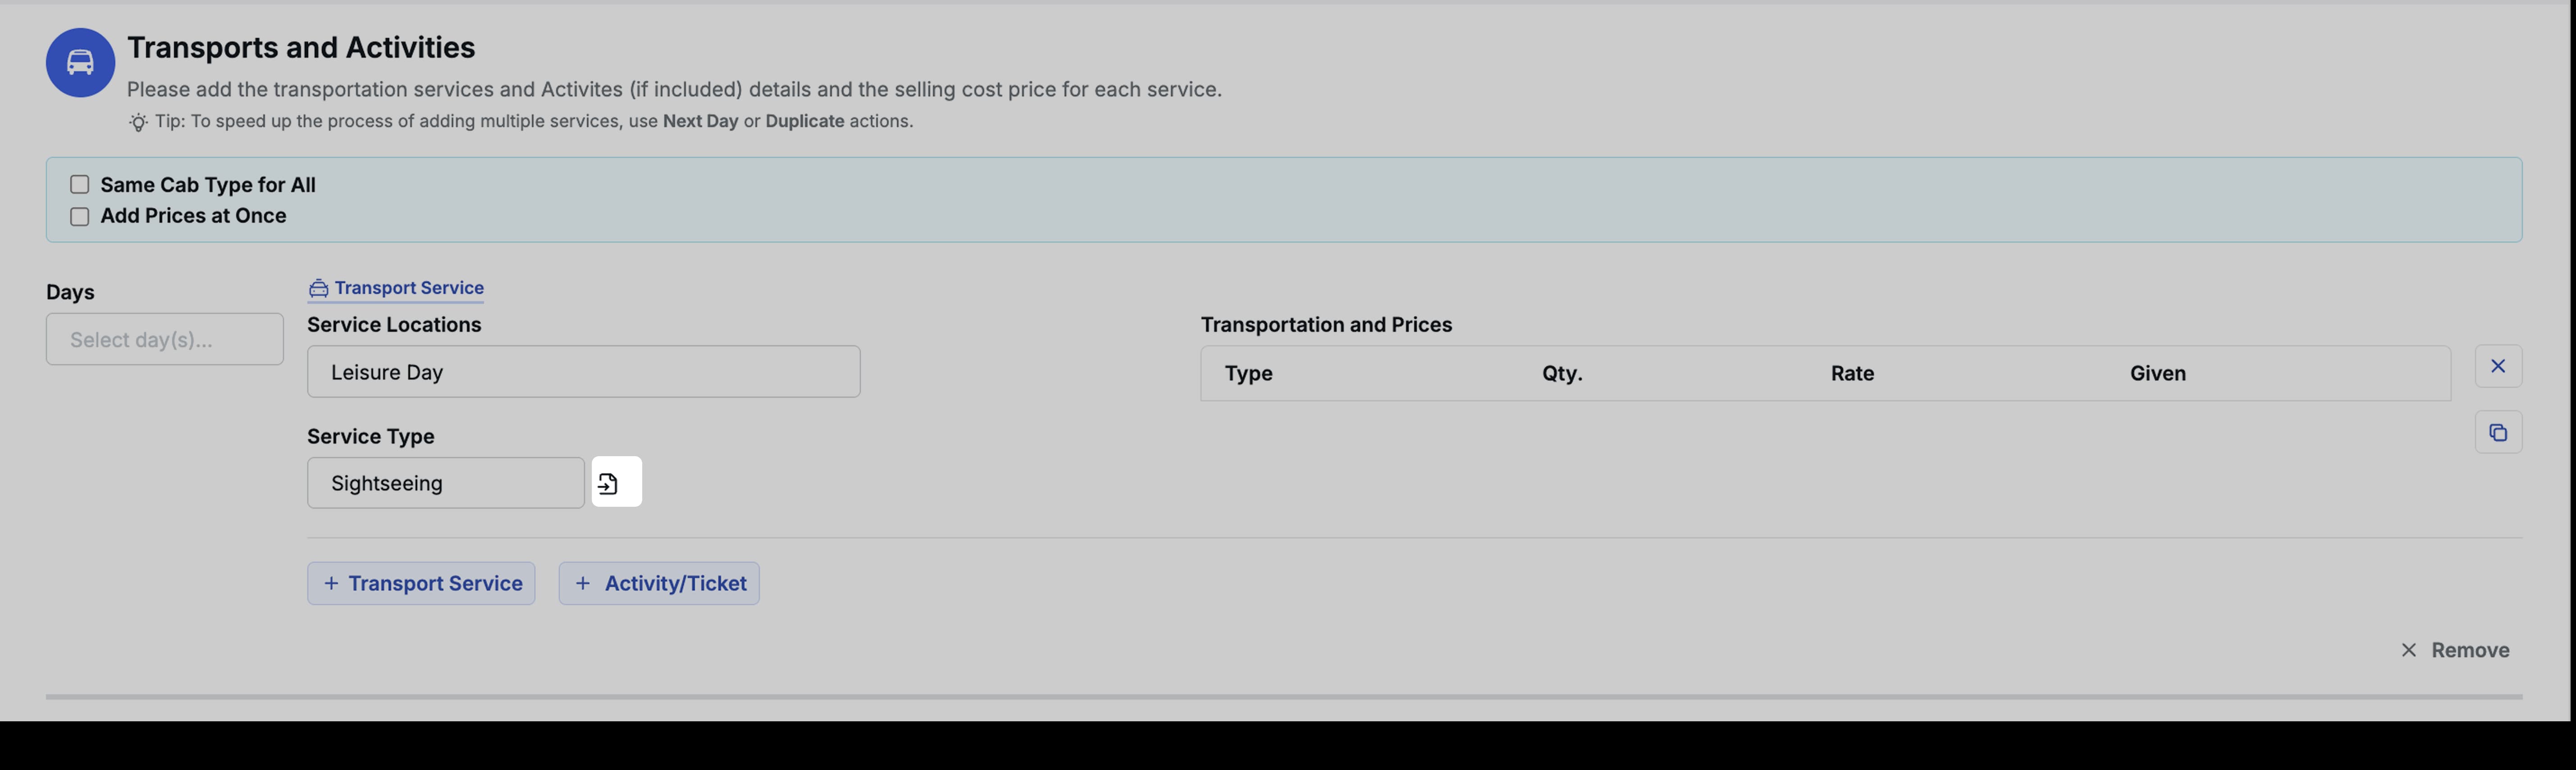
Task: Click the plus icon on Activity/Ticket button
Action: [583, 583]
